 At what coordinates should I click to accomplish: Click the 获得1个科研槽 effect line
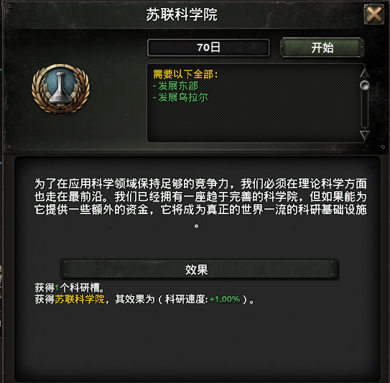[x=69, y=287]
